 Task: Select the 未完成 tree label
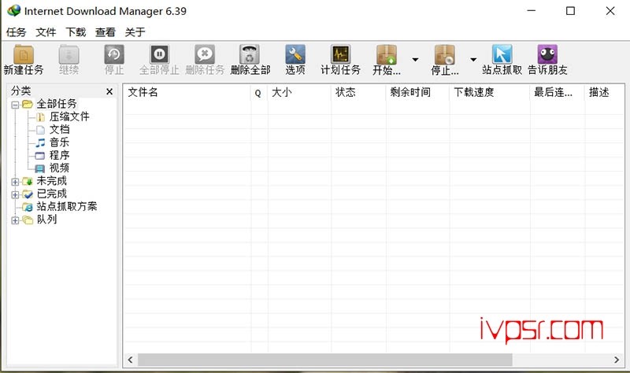[51, 181]
